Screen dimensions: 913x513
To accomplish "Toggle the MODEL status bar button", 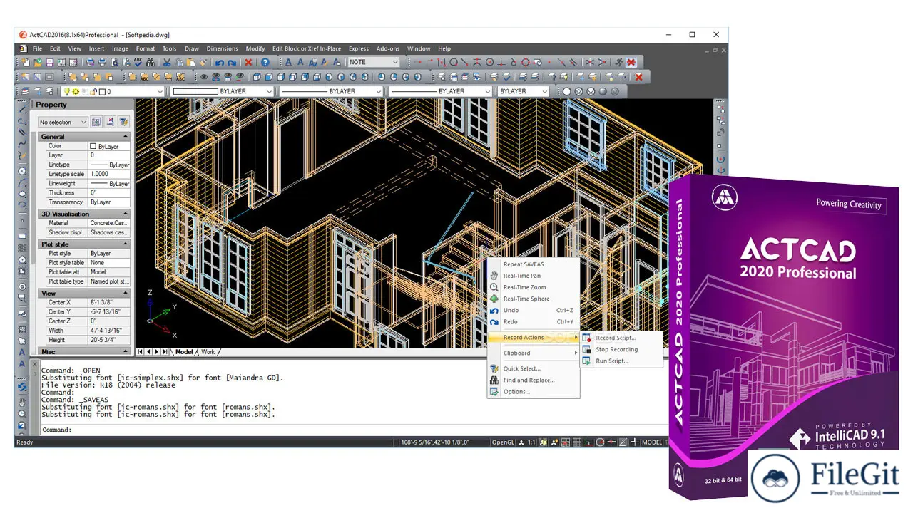I will click(652, 442).
